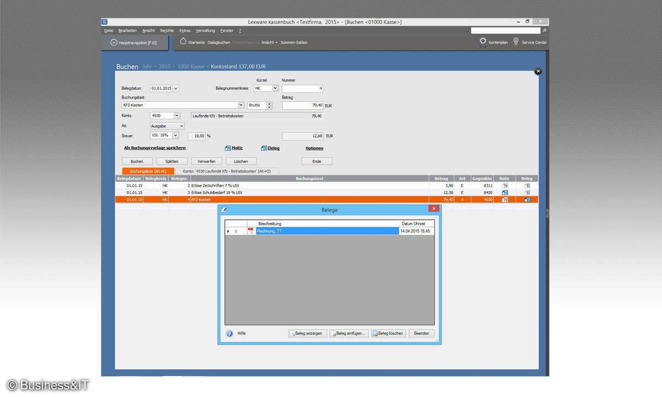
Task: Click the Splitten button
Action: (x=172, y=162)
